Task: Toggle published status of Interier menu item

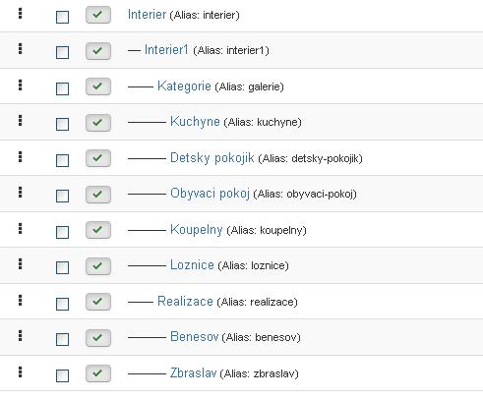Action: point(98,15)
